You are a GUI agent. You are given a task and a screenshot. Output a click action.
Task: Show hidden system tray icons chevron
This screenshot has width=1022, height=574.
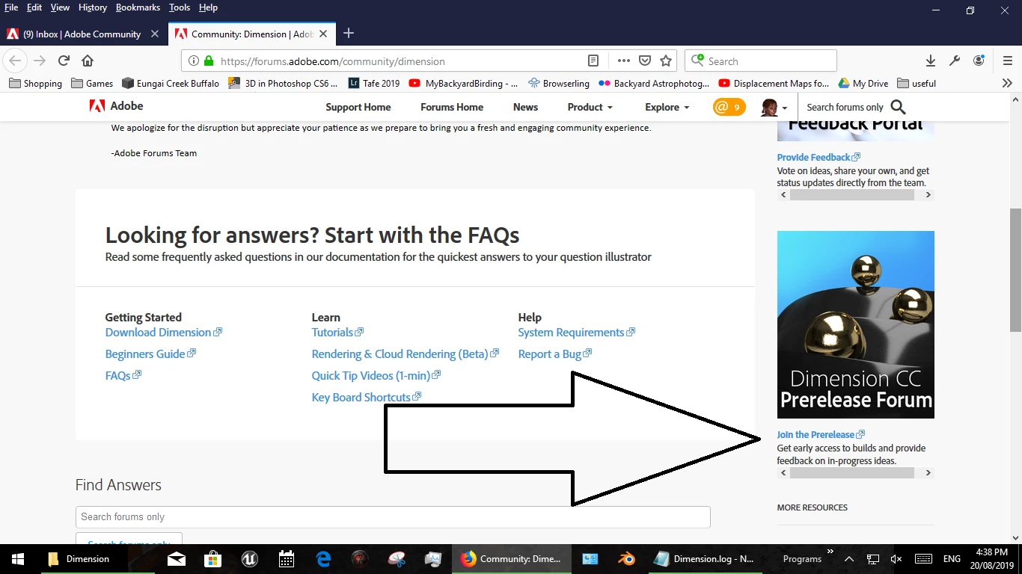(848, 559)
